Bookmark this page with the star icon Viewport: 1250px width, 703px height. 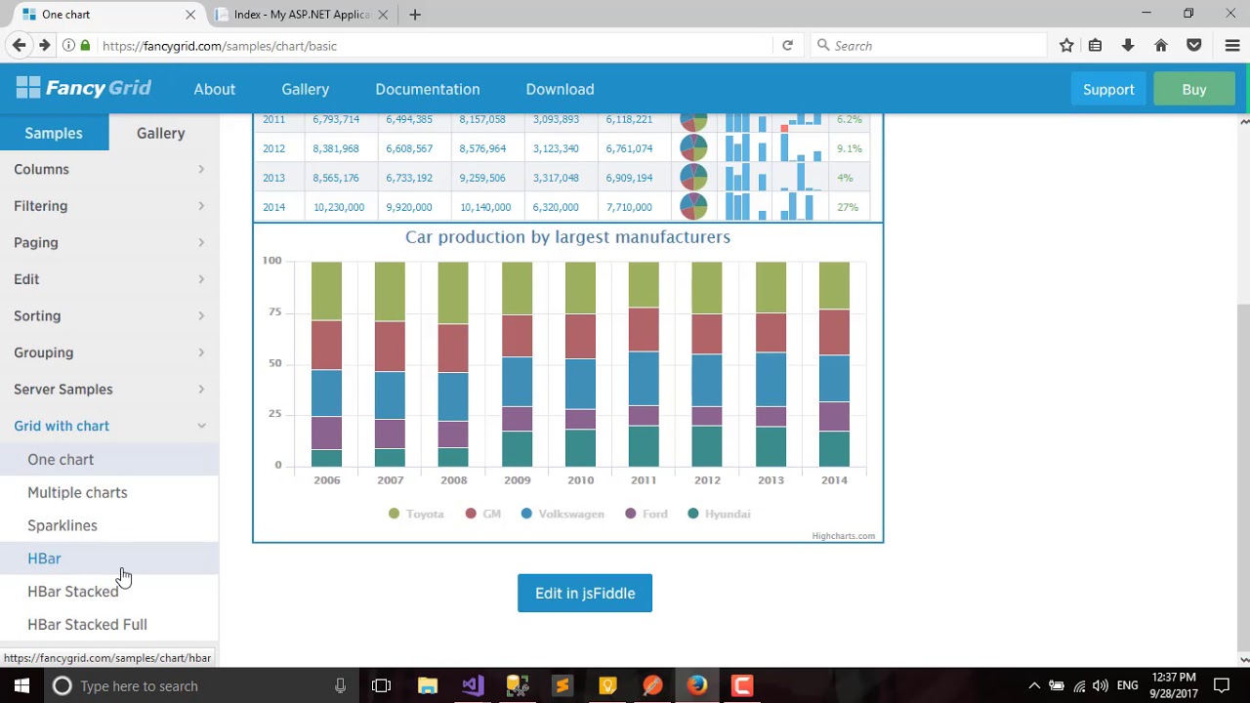1066,45
